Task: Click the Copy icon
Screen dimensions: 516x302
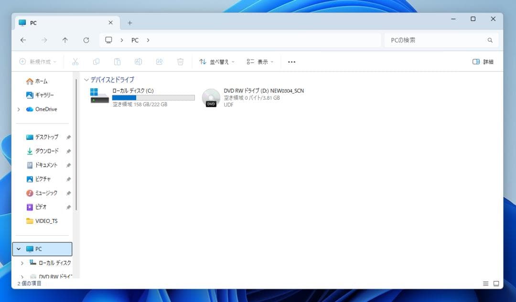Action: 96,62
